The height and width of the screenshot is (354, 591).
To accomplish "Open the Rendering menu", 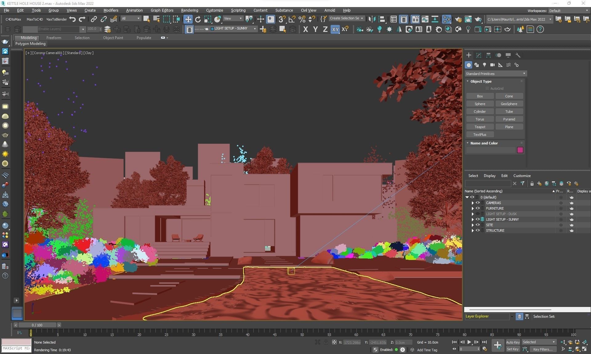I will [x=190, y=10].
